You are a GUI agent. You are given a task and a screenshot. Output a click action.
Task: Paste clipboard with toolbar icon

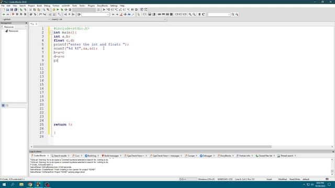tap(38, 9)
